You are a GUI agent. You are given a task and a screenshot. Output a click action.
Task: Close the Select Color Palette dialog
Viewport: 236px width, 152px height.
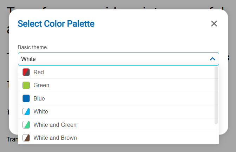pyautogui.click(x=214, y=23)
